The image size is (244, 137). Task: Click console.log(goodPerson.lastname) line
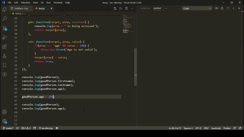click(48, 85)
